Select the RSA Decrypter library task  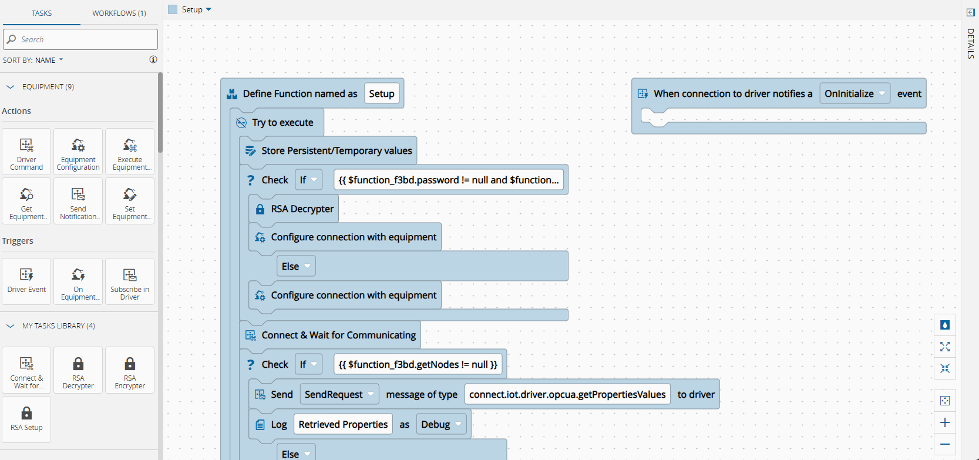(x=78, y=370)
